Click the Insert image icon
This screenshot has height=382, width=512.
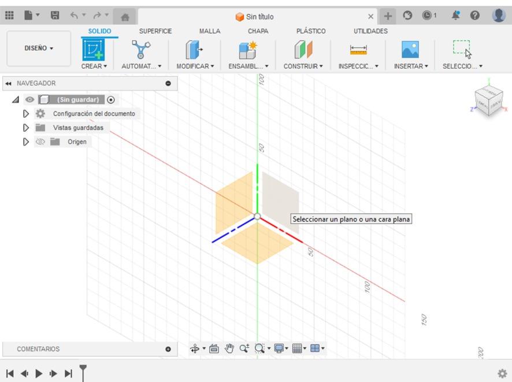[410, 50]
